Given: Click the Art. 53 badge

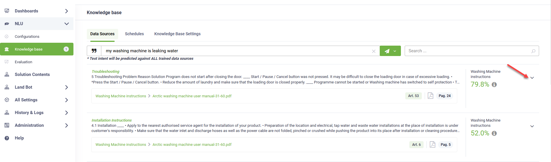Looking at the screenshot, I should point(413,96).
